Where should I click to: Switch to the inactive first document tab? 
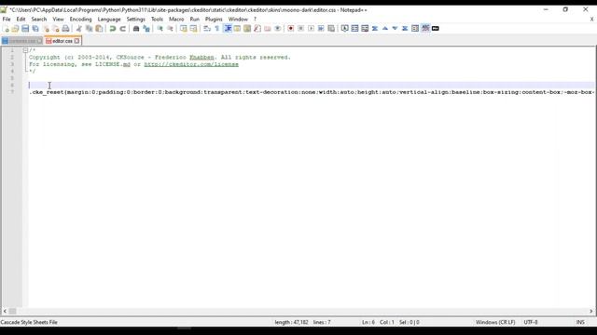click(22, 41)
